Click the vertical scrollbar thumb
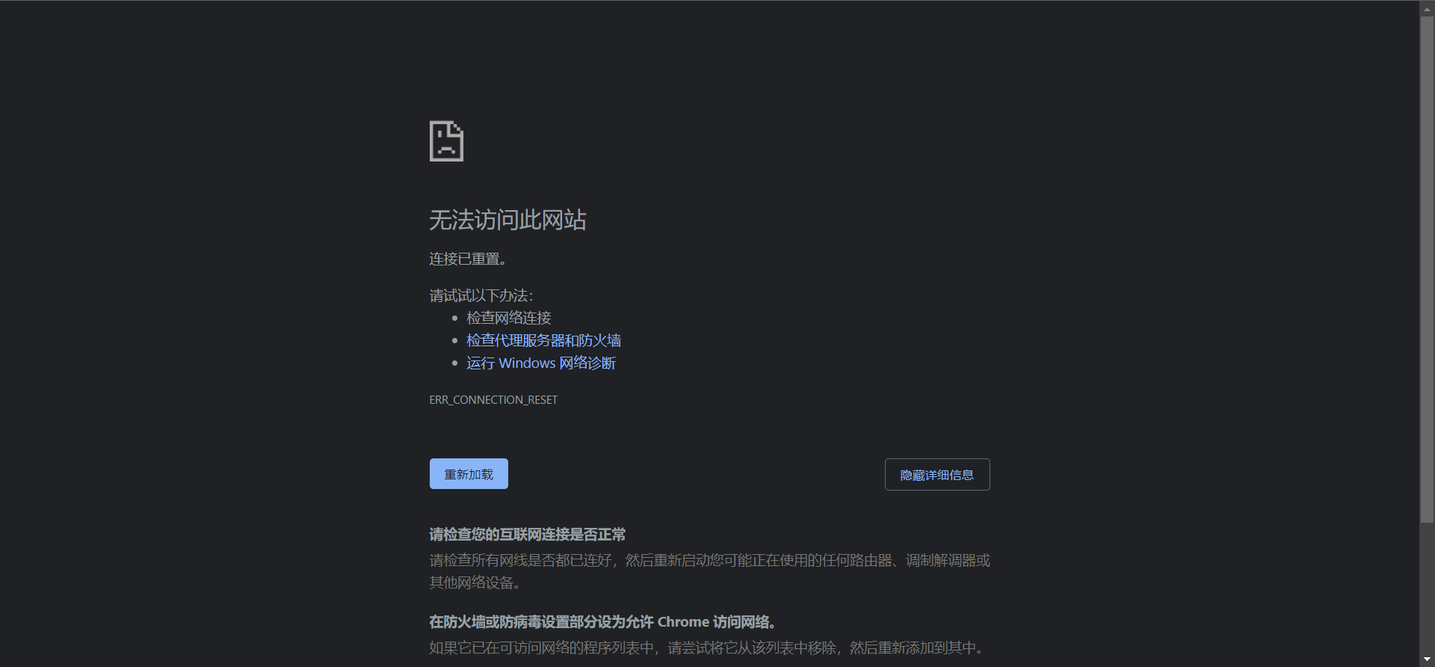Viewport: 1435px width, 667px height. (x=1427, y=269)
